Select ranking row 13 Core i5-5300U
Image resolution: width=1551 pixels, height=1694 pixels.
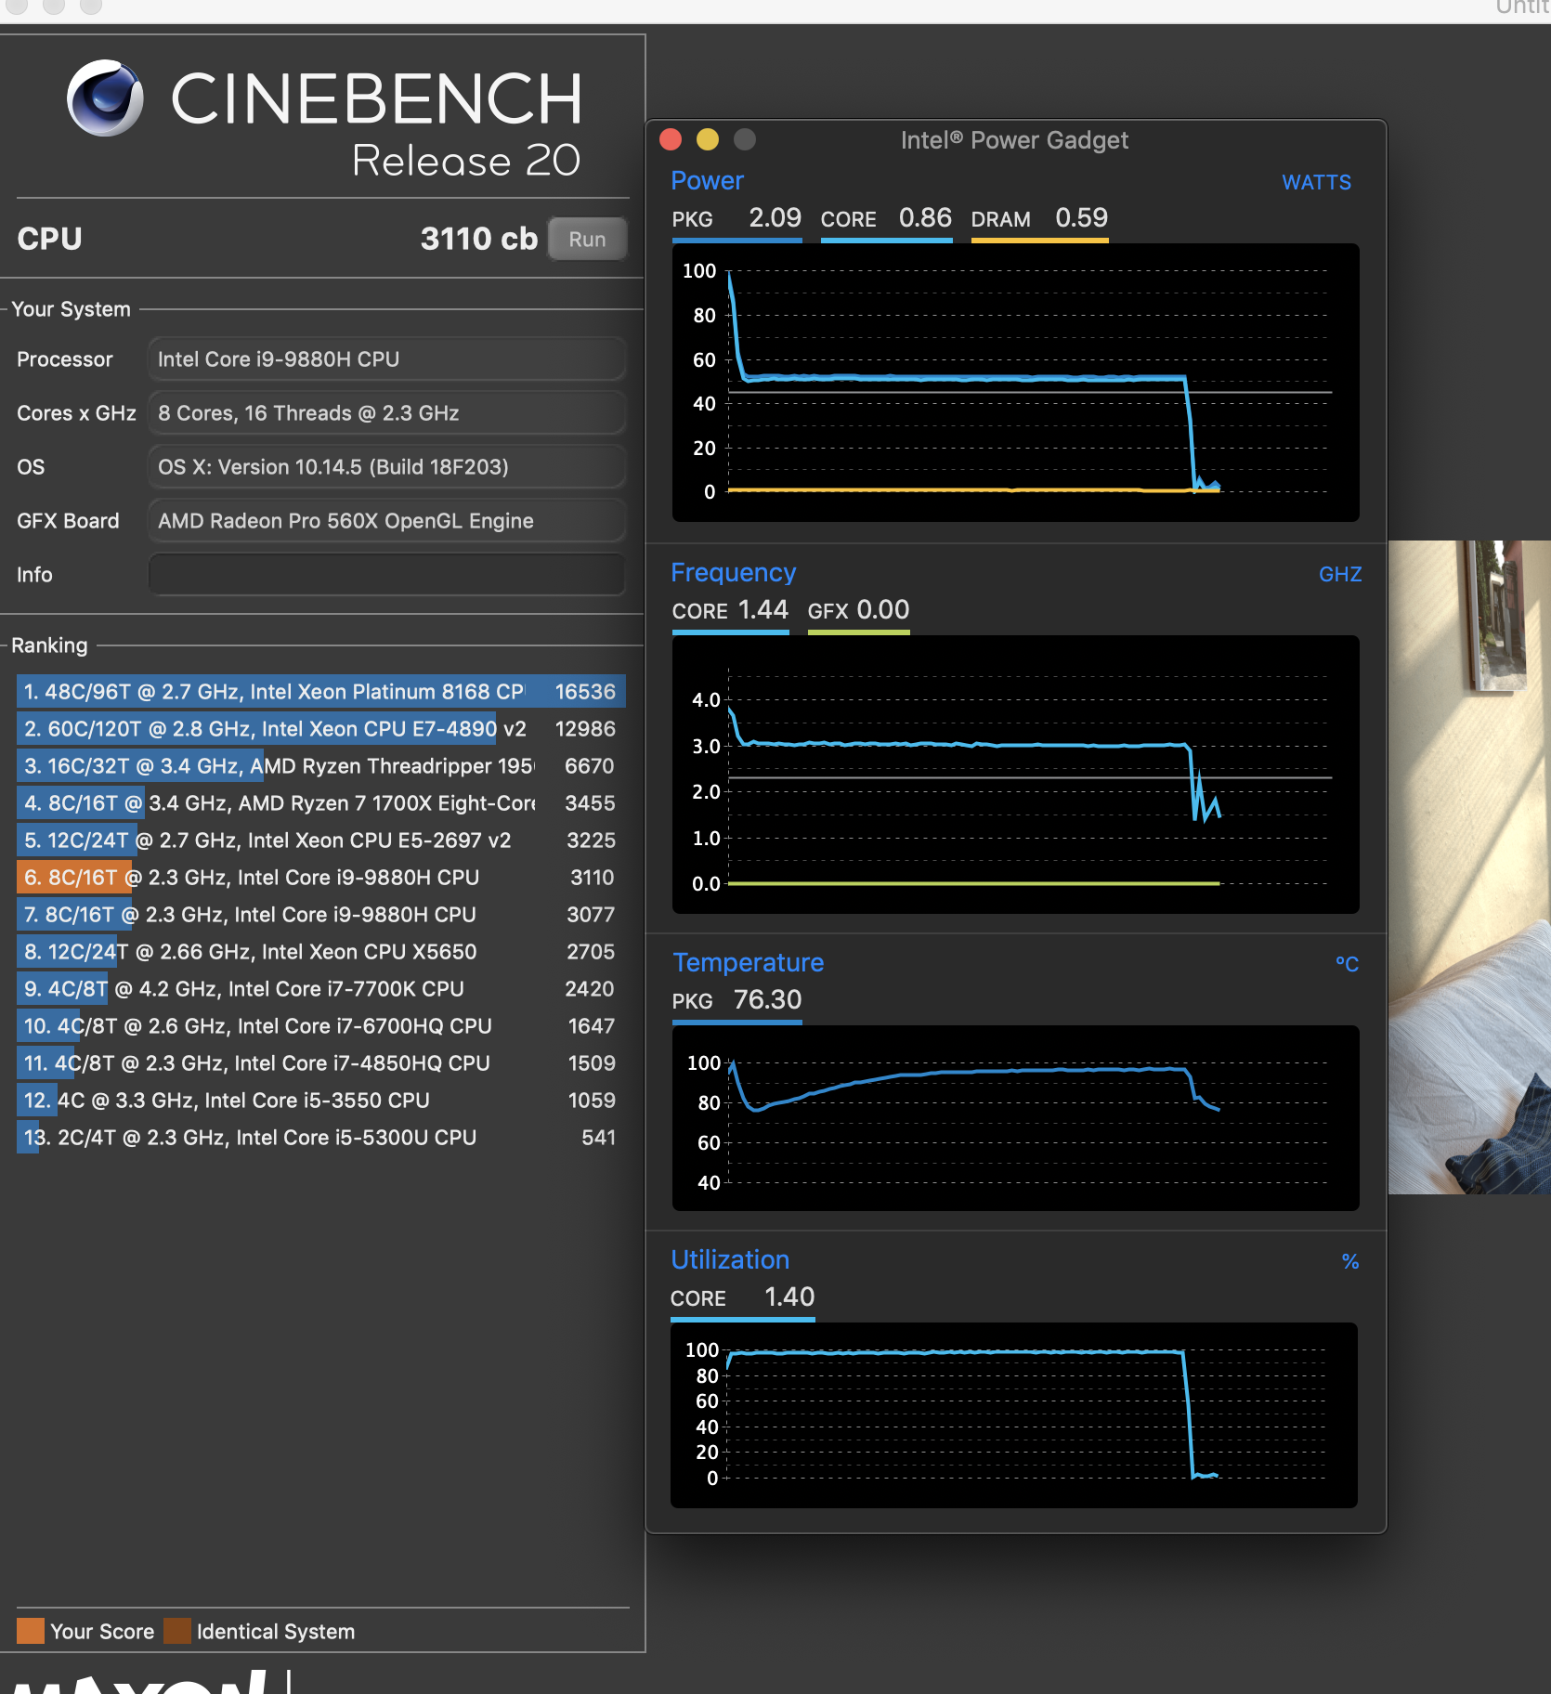coord(320,1138)
